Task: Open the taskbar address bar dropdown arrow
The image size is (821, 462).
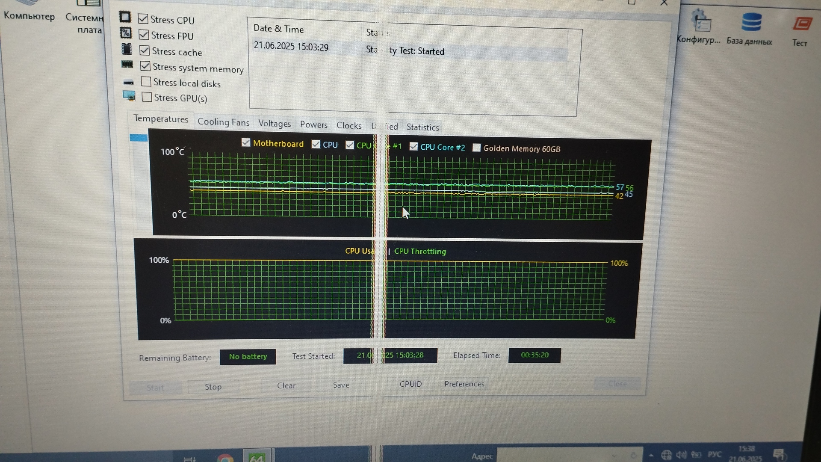Action: [x=614, y=456]
